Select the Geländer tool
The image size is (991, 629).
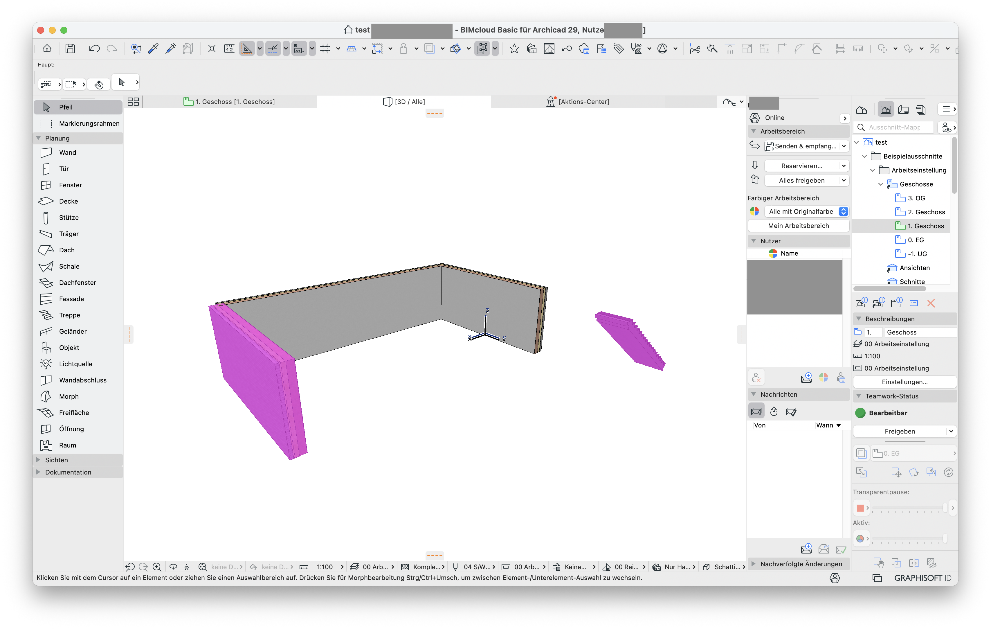[x=78, y=331]
